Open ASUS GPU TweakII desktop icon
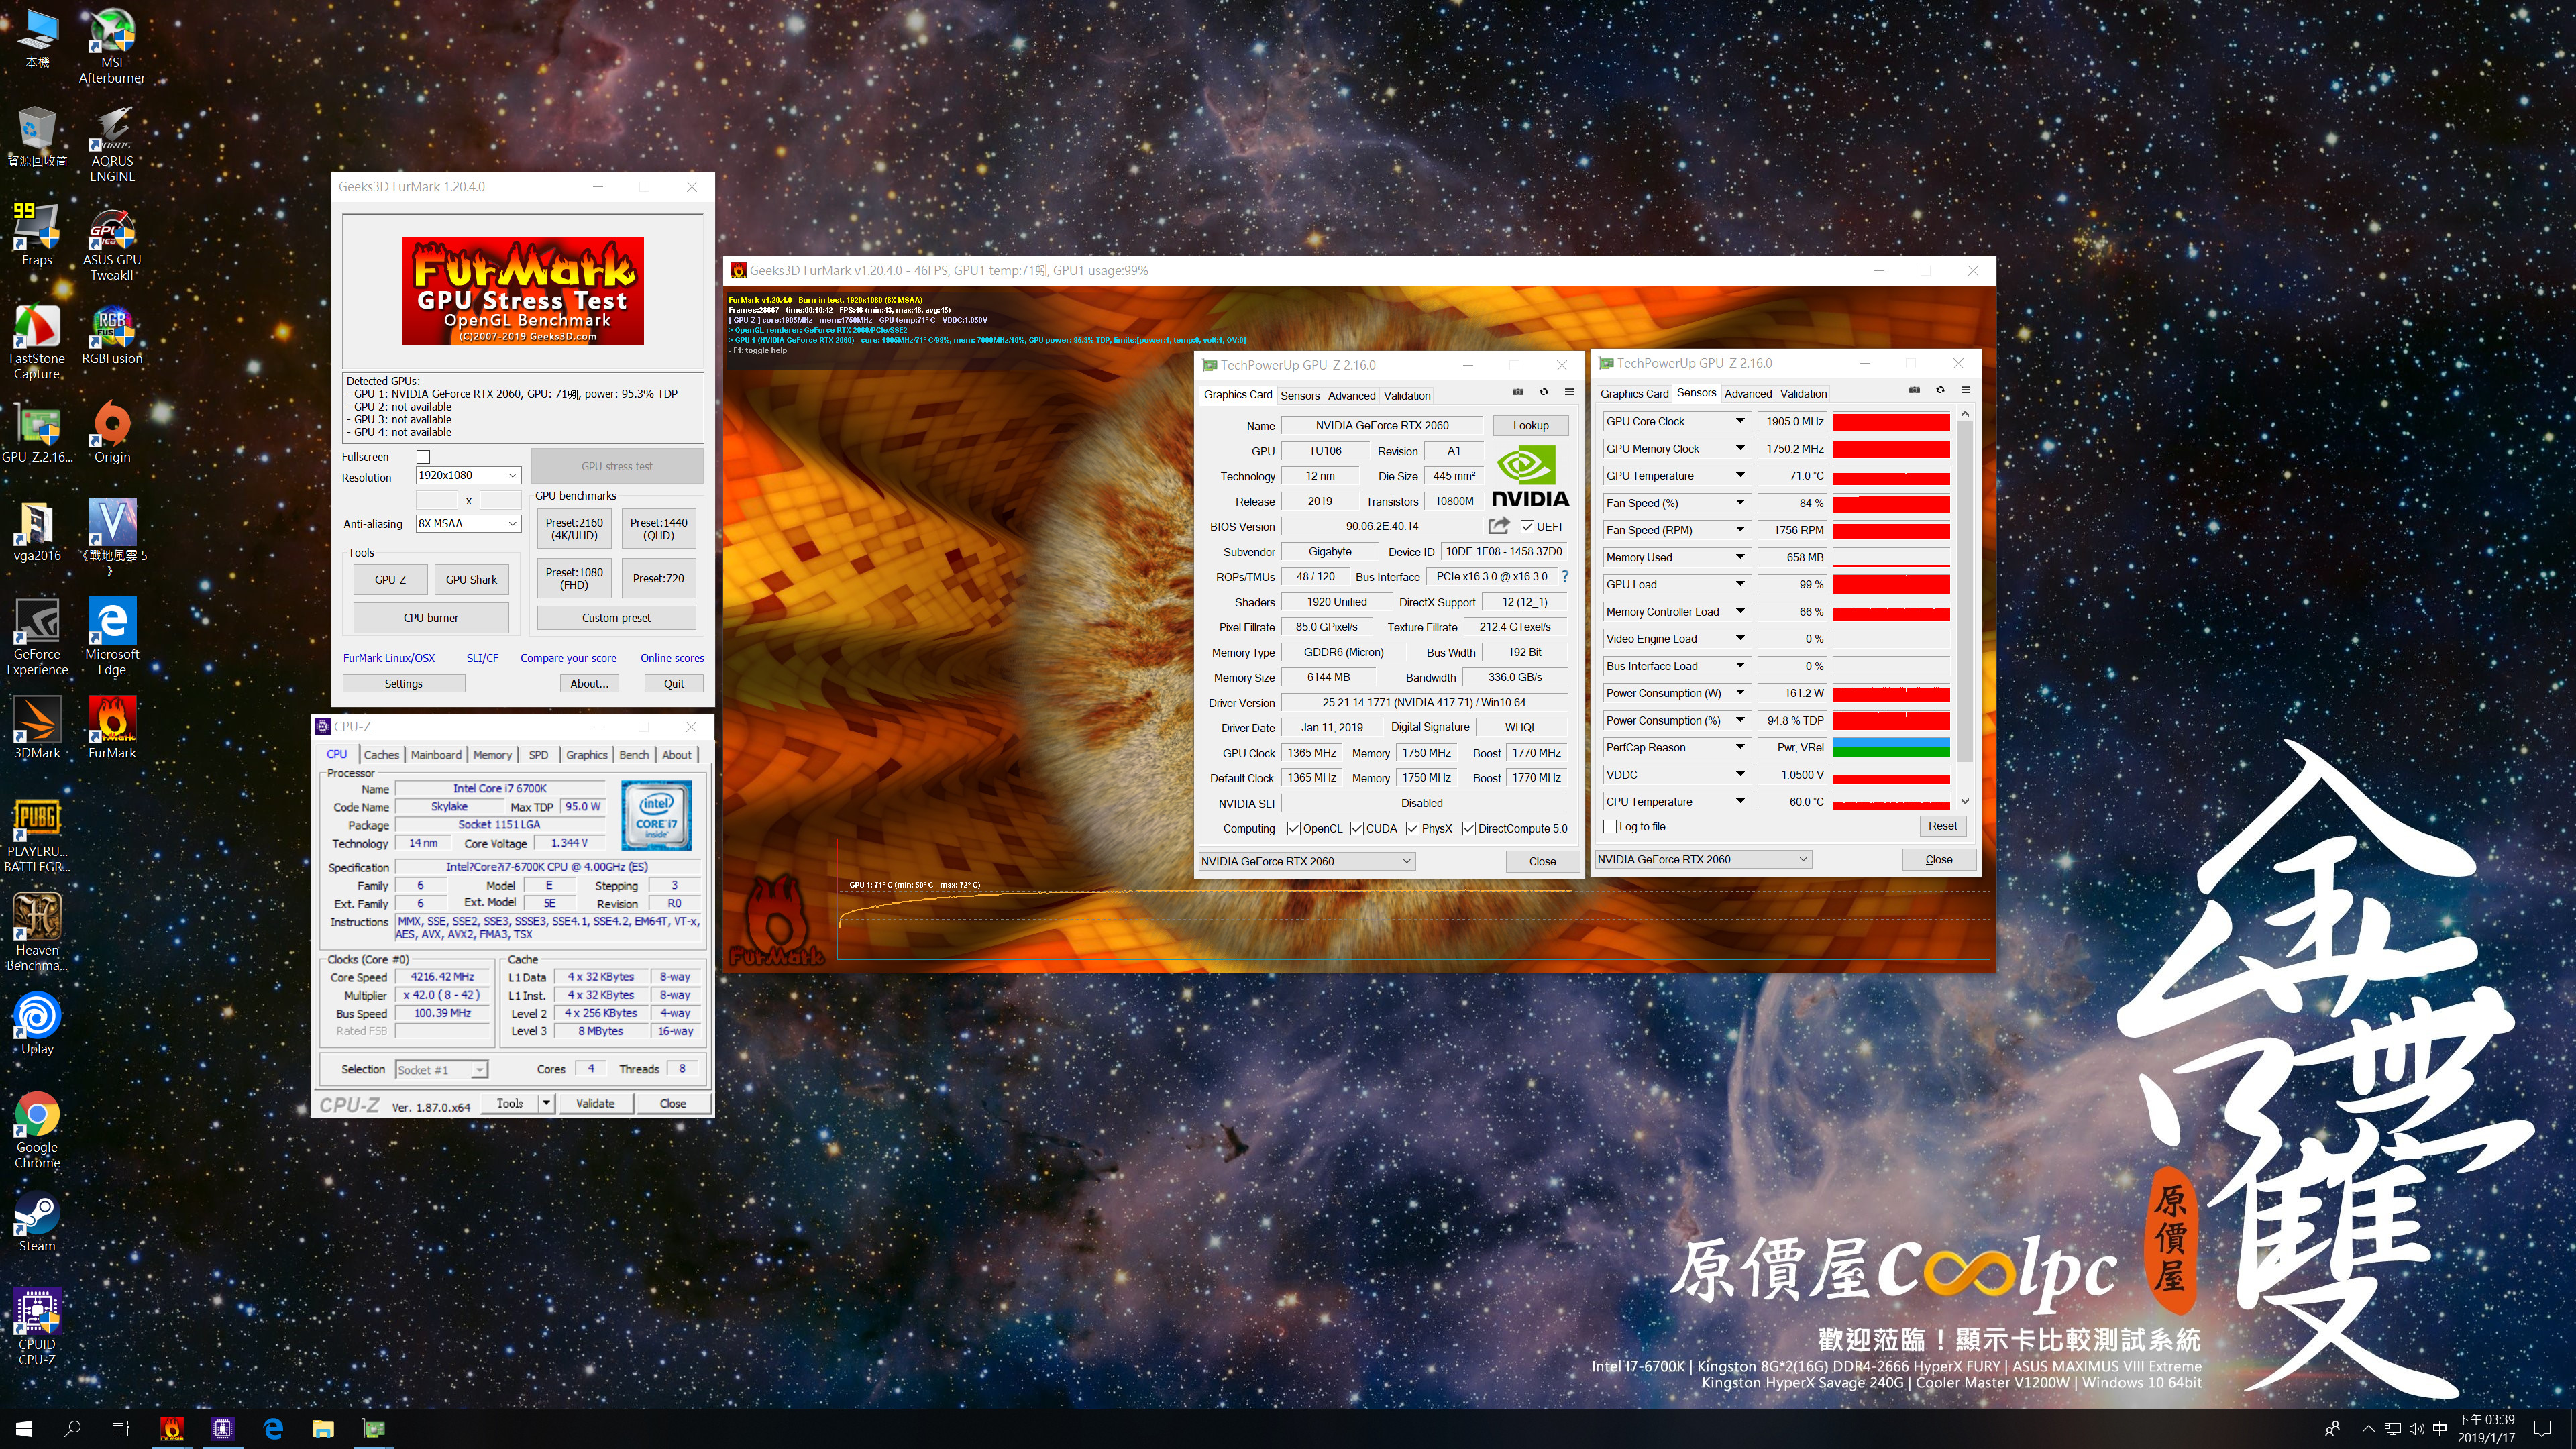Viewport: 2576px width, 1449px height. pos(111,244)
